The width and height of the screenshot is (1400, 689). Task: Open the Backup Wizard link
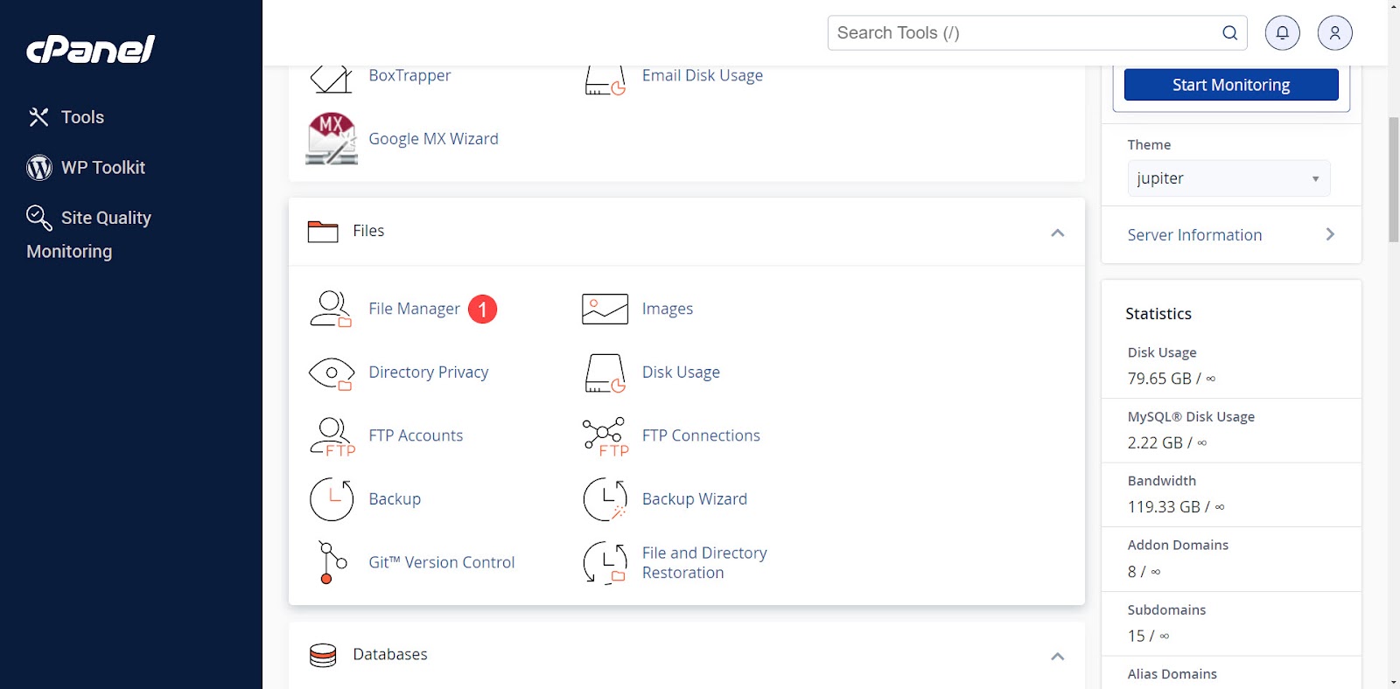point(695,499)
